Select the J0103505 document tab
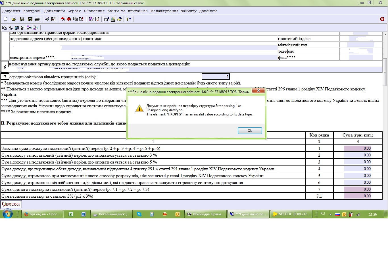The width and height of the screenshot is (388, 273). [x=11, y=204]
